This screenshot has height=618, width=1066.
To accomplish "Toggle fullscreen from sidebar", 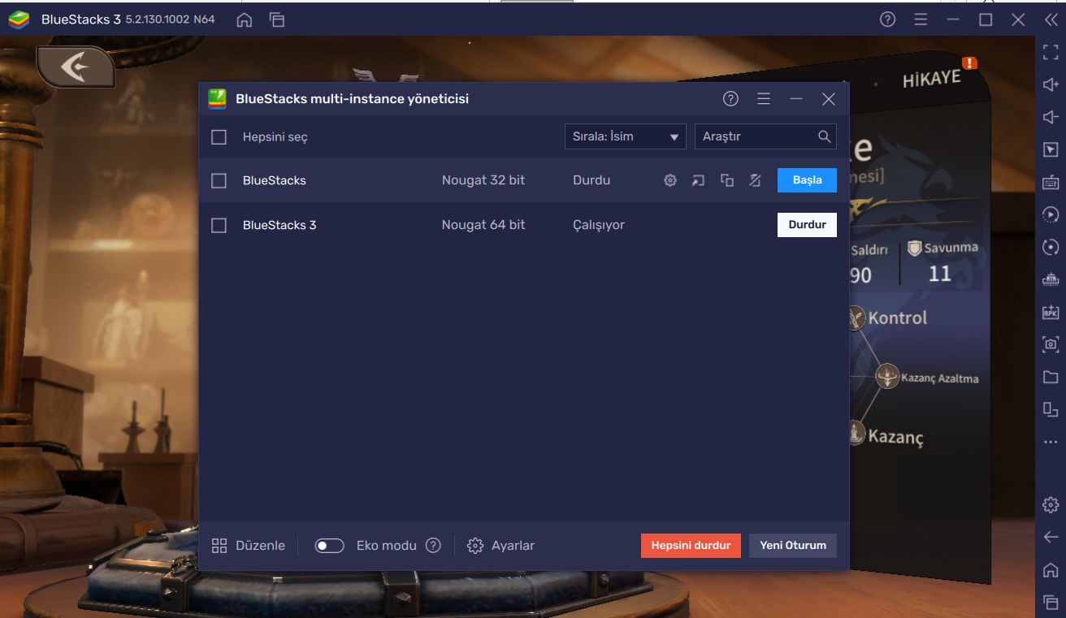I will click(x=1051, y=53).
